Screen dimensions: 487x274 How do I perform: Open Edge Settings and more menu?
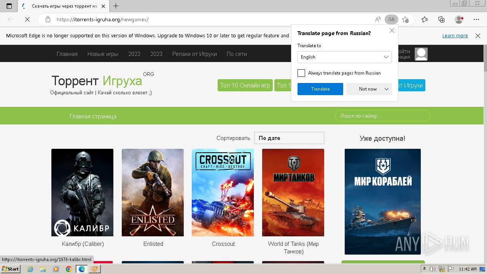[476, 19]
